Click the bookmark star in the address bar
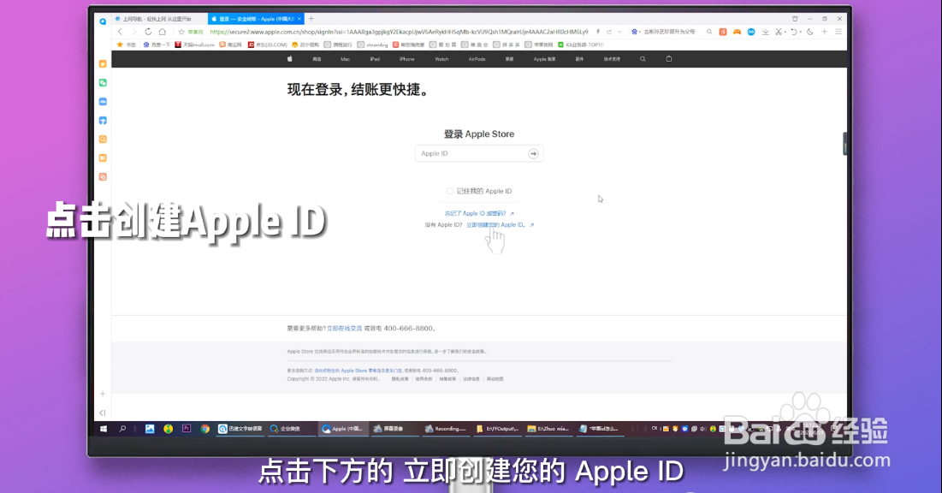Screen dimensions: 942x493 pyautogui.click(x=182, y=32)
